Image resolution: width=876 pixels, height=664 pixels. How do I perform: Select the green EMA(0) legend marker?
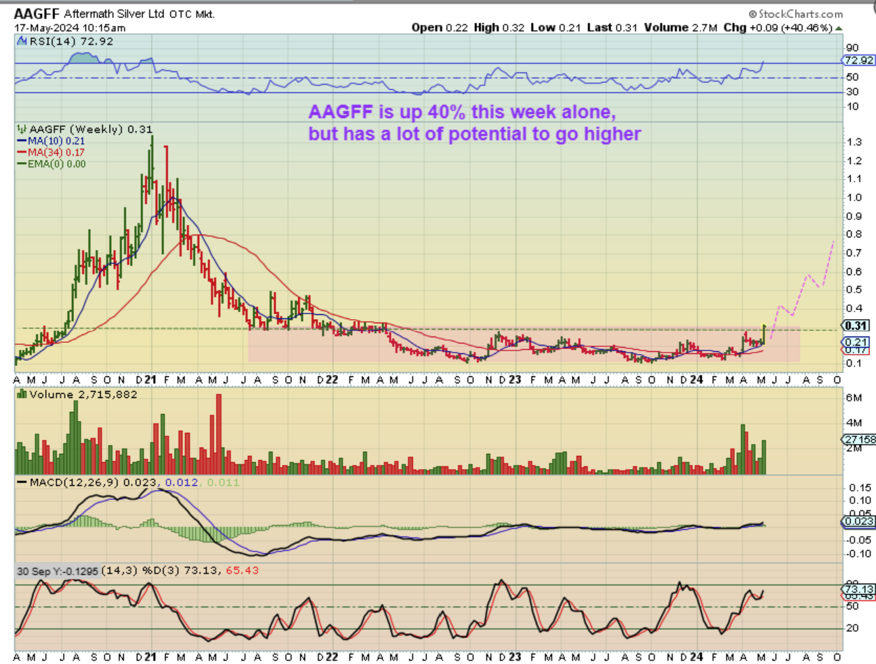21,163
